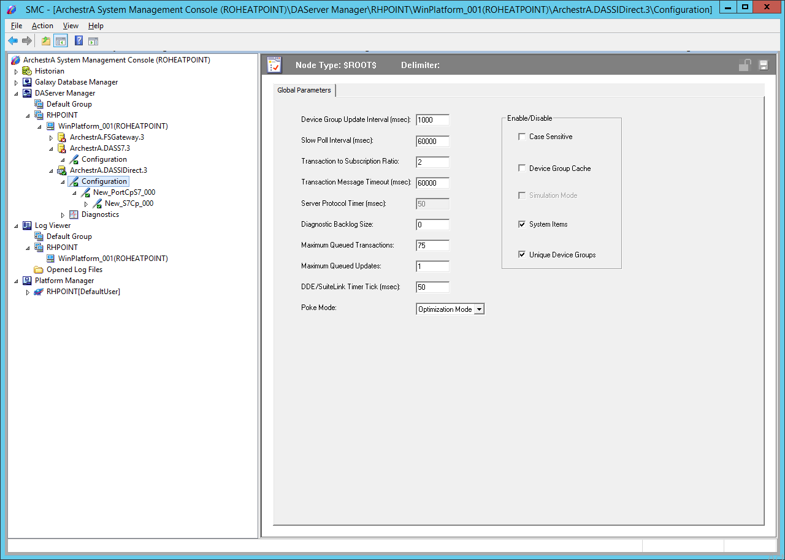Expand the Diagnostics tree node

tap(63, 215)
